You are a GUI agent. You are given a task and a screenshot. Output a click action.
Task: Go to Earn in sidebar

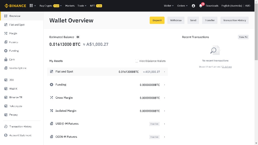click(x=12, y=59)
